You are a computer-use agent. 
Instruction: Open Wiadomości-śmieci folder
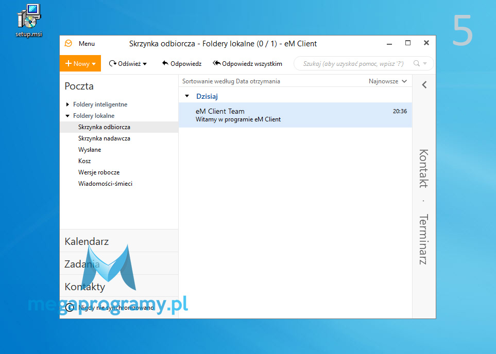105,184
